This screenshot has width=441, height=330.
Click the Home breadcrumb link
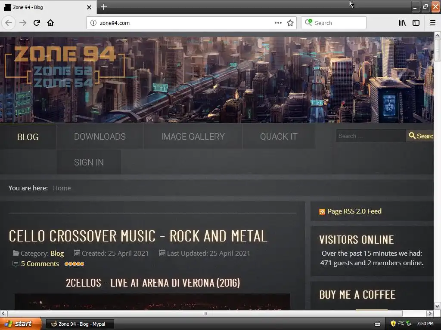(62, 188)
